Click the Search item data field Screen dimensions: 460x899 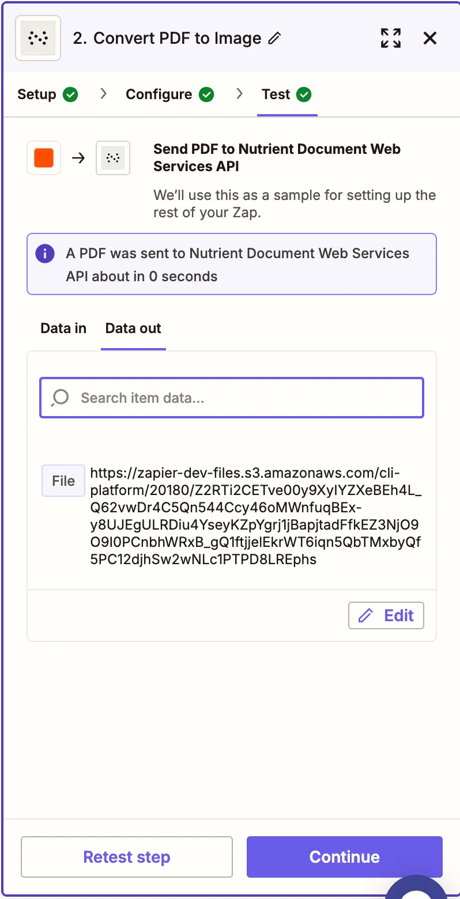click(231, 398)
